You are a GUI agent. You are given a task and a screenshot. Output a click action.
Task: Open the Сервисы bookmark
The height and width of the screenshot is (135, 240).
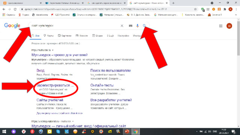point(9,15)
